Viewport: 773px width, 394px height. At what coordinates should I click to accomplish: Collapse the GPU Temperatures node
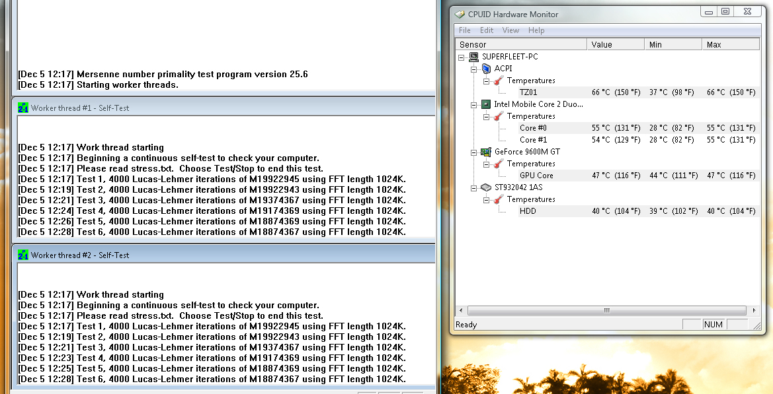(486, 164)
